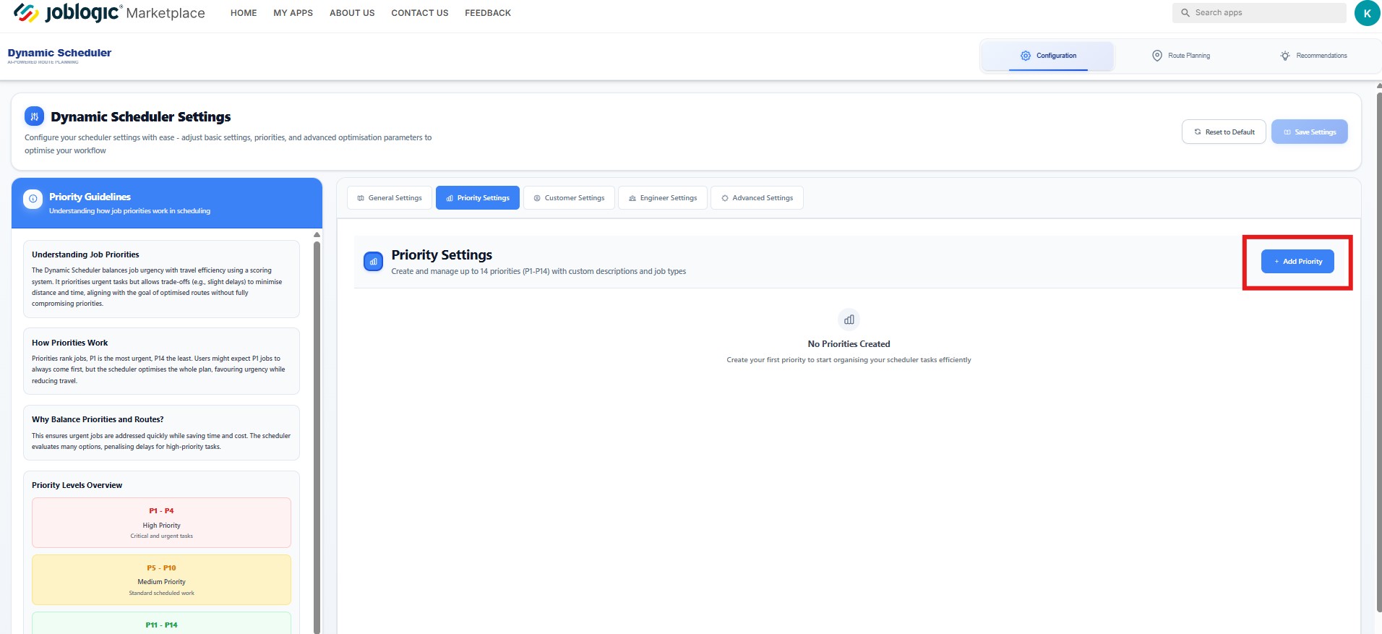Click the Priority Guidelines info icon
Screen dimensions: 1382x634
pyautogui.click(x=33, y=199)
